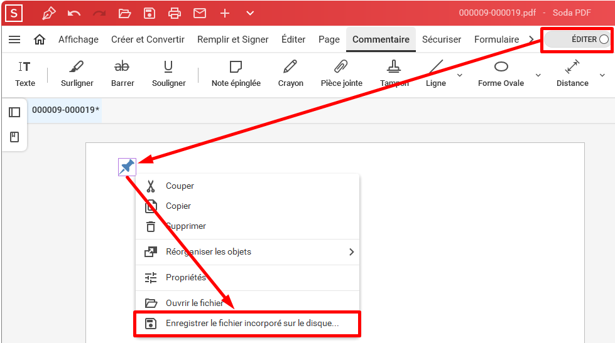Open the Remplir et Signer tab
This screenshot has width=615, height=343.
coord(233,40)
